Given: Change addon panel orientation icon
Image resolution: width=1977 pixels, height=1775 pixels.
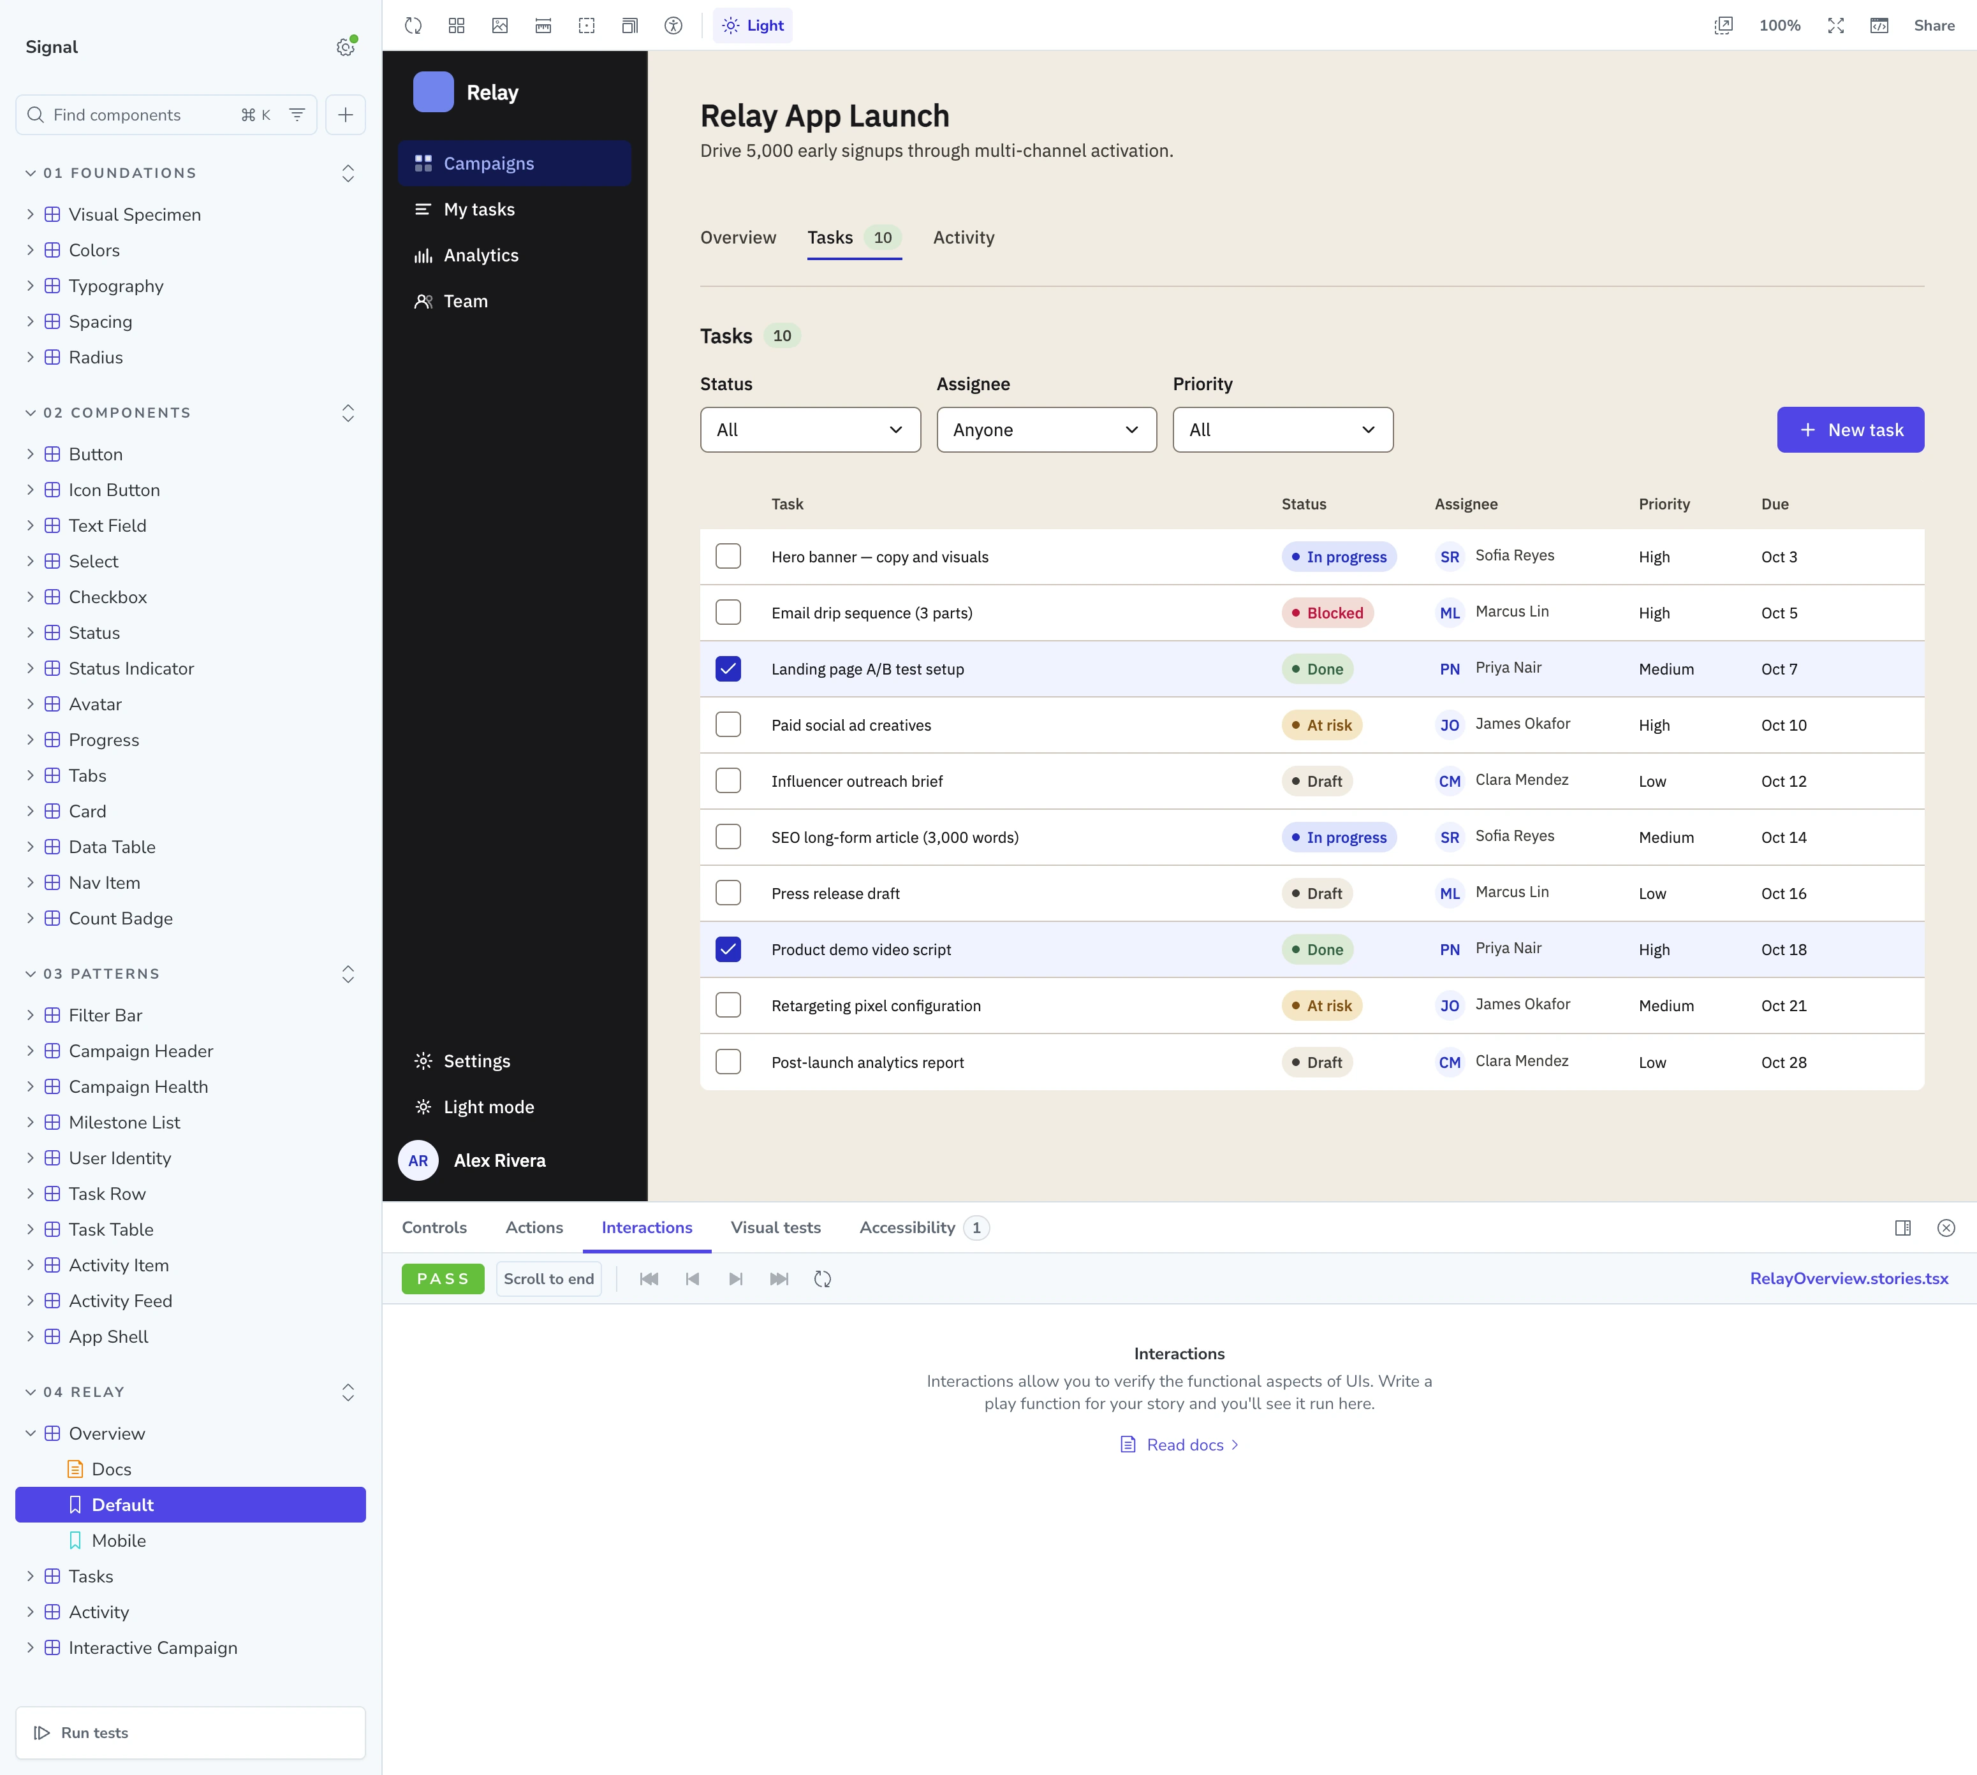Looking at the screenshot, I should [1903, 1228].
